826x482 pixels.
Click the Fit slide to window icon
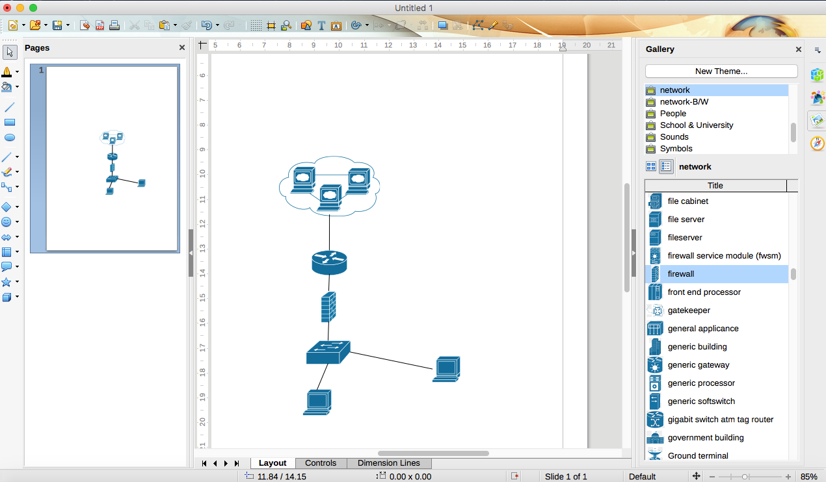pos(697,476)
